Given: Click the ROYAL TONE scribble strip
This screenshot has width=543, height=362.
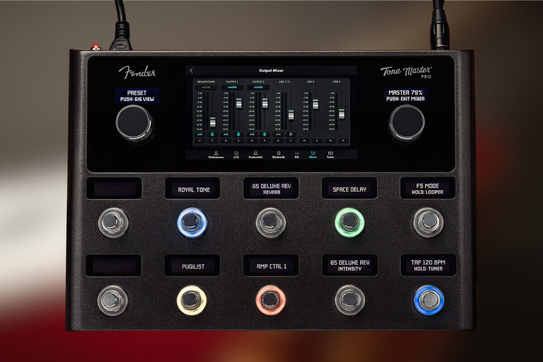Looking at the screenshot, I should pos(193,188).
